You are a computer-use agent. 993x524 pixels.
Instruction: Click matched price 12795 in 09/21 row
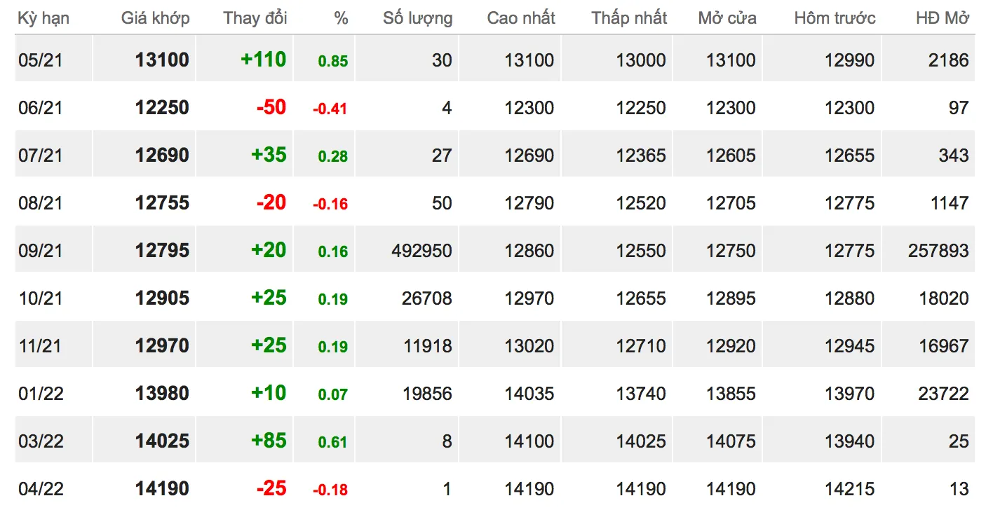162,250
